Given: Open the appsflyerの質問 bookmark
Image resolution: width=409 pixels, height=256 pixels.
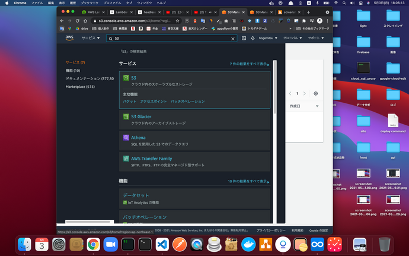Looking at the screenshot, I should [x=225, y=29].
